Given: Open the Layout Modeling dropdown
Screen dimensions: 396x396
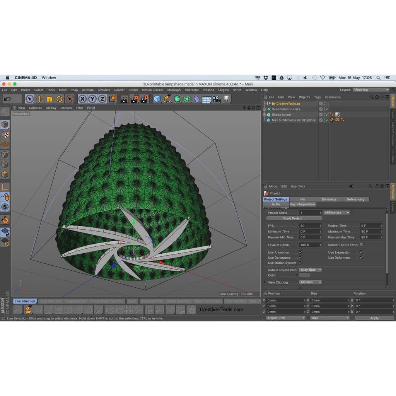Looking at the screenshot, I should 371,90.
